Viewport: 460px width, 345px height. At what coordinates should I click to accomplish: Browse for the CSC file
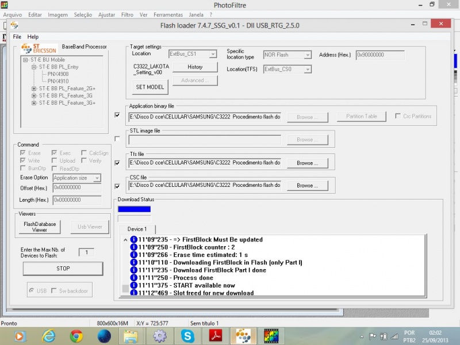307,186
